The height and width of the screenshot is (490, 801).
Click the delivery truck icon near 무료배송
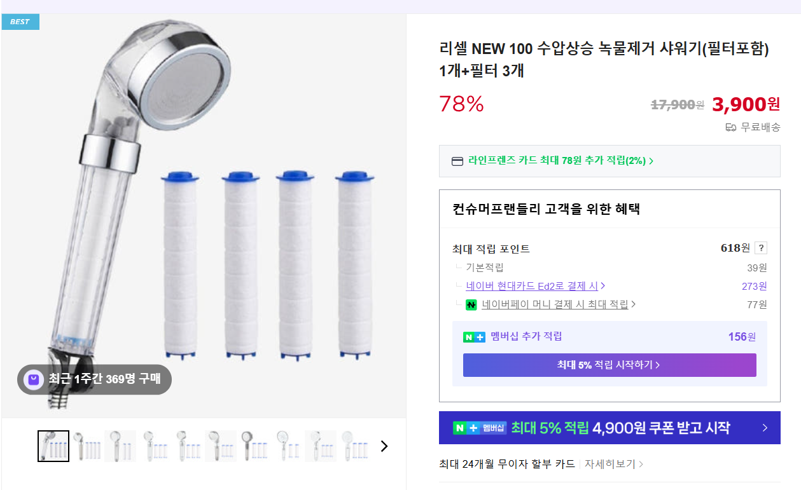[731, 127]
